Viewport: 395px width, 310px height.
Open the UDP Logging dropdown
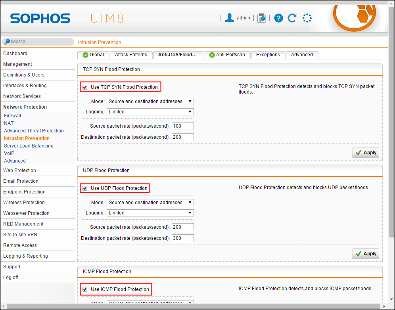pyautogui.click(x=150, y=213)
